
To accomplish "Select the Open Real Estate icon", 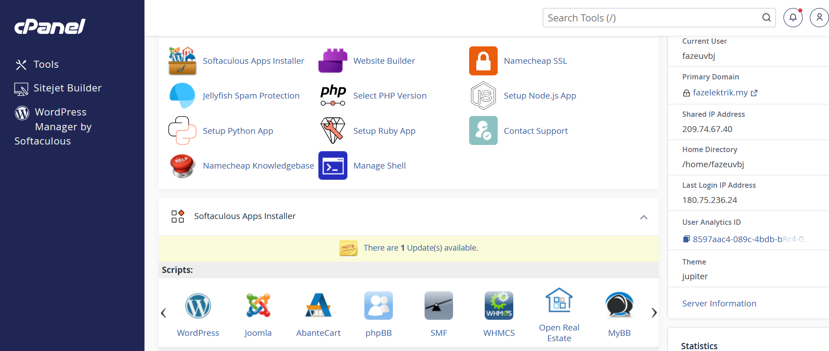I will click(x=559, y=300).
